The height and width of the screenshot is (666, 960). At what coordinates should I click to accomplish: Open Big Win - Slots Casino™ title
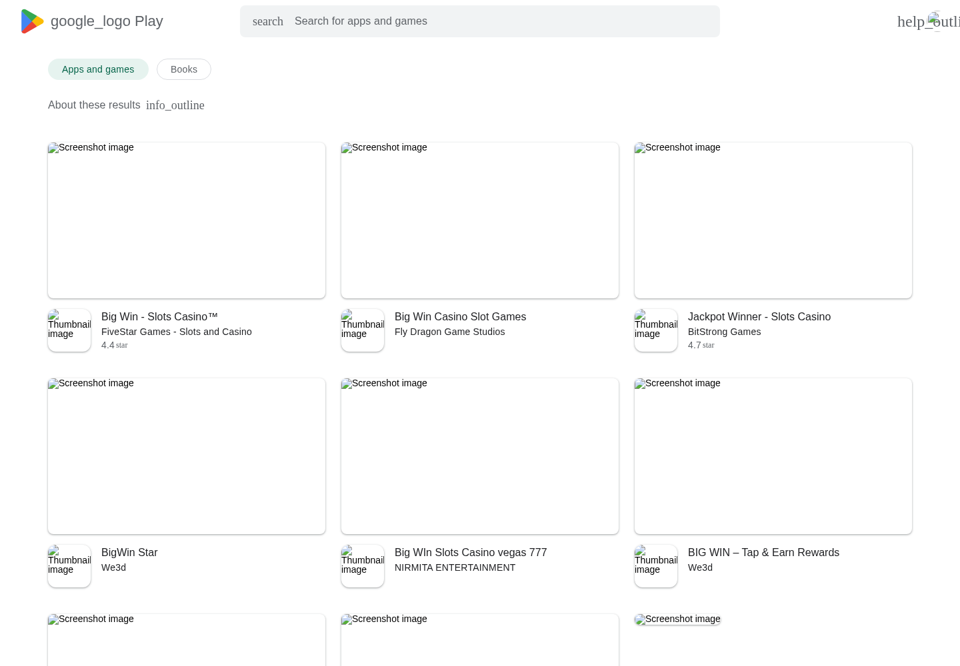[159, 317]
